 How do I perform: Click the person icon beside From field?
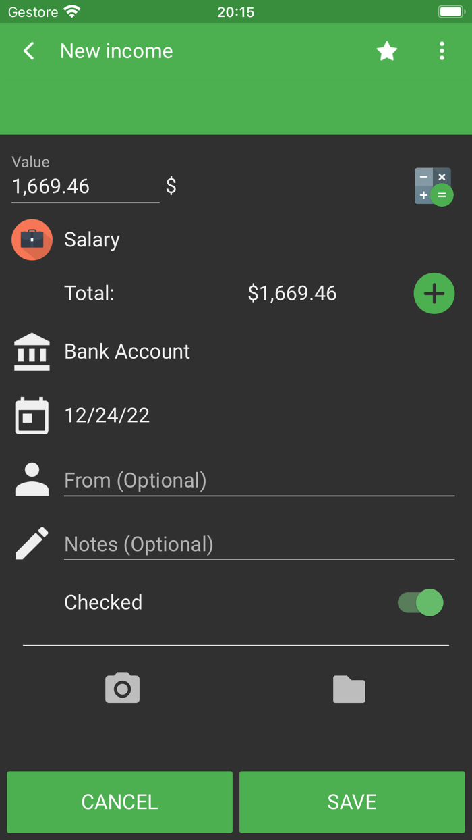point(32,479)
